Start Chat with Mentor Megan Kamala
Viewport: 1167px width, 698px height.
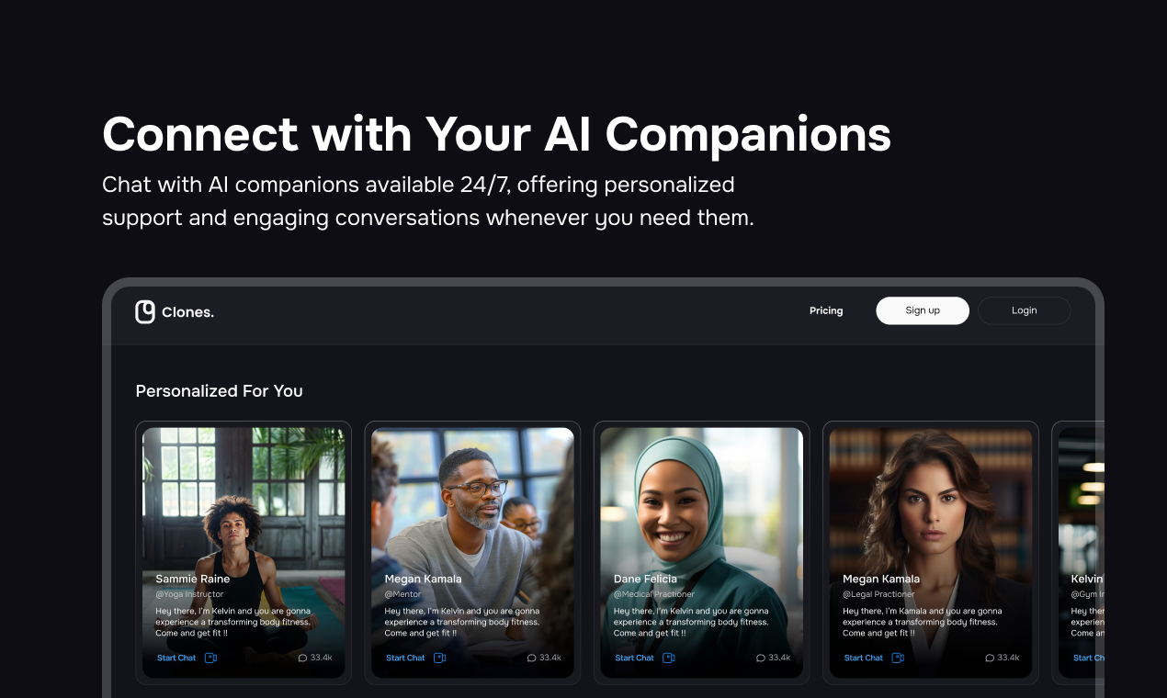point(405,658)
